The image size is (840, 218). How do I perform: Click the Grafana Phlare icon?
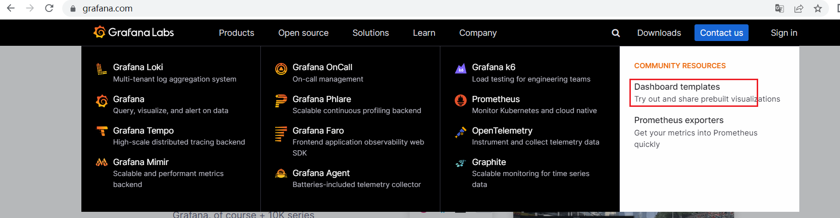[281, 101]
